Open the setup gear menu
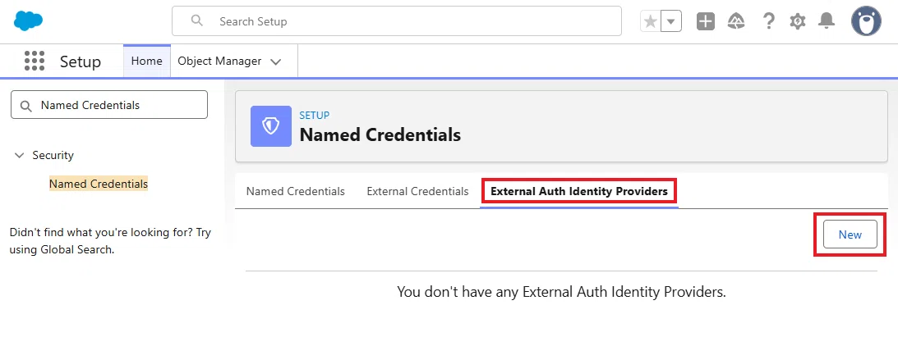The width and height of the screenshot is (898, 337). tap(797, 21)
